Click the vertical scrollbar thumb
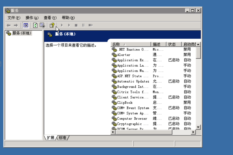Viewport: 233px width, 155px height. click(198, 53)
